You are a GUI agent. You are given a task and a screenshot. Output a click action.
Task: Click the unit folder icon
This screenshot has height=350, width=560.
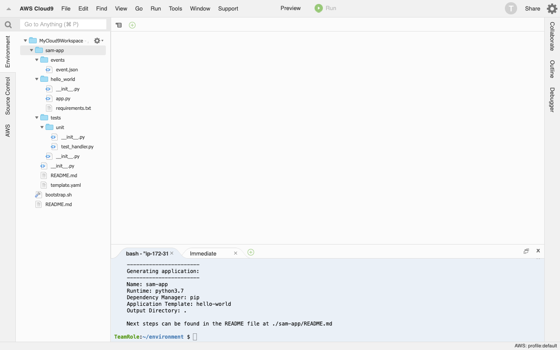[x=49, y=127]
